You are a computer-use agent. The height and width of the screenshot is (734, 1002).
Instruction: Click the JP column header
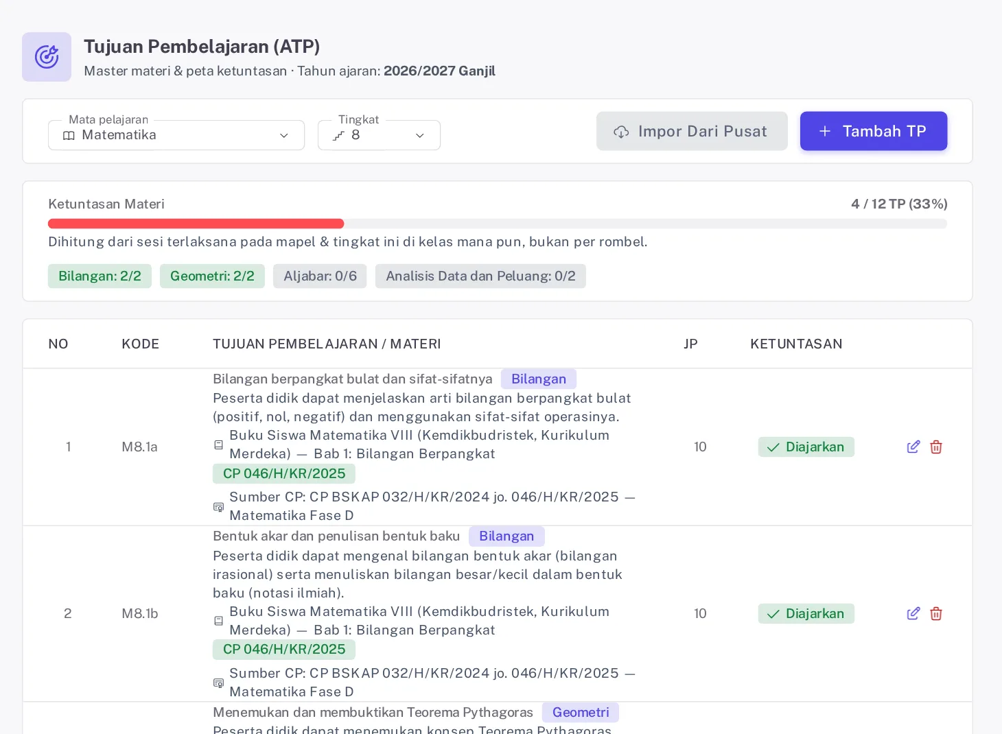click(690, 344)
